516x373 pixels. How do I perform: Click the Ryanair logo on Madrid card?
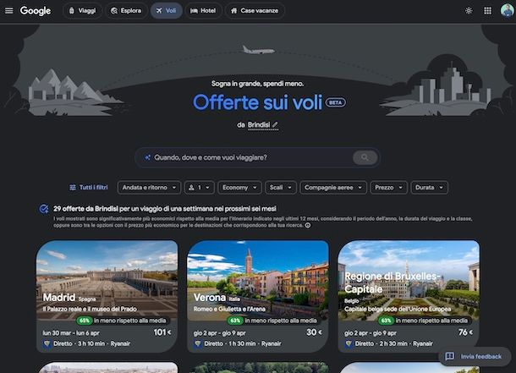pos(47,343)
